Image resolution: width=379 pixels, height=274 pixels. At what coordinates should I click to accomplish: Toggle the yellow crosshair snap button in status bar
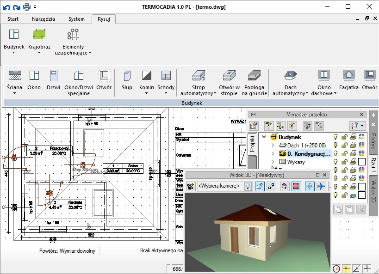346,268
